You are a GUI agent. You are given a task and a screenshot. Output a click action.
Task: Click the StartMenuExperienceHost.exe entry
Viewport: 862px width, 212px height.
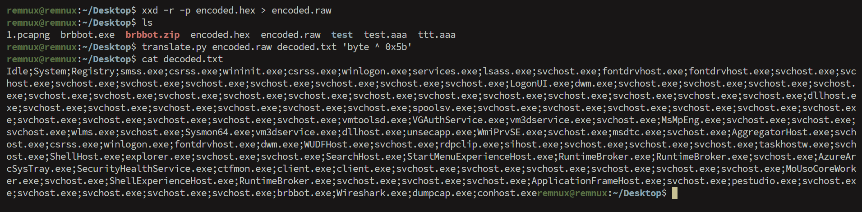click(x=480, y=157)
